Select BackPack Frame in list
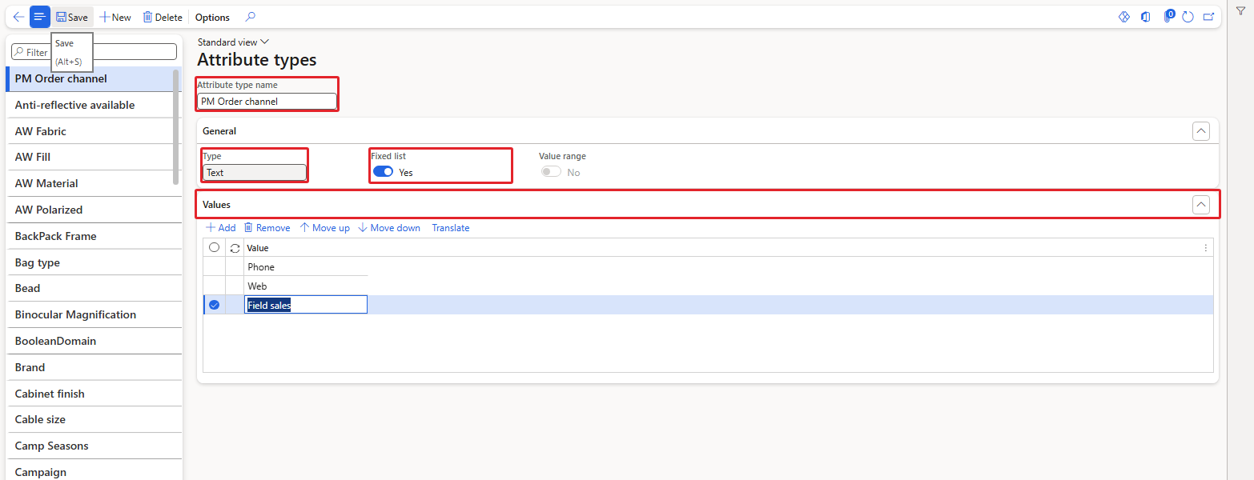The image size is (1254, 480). click(x=94, y=236)
